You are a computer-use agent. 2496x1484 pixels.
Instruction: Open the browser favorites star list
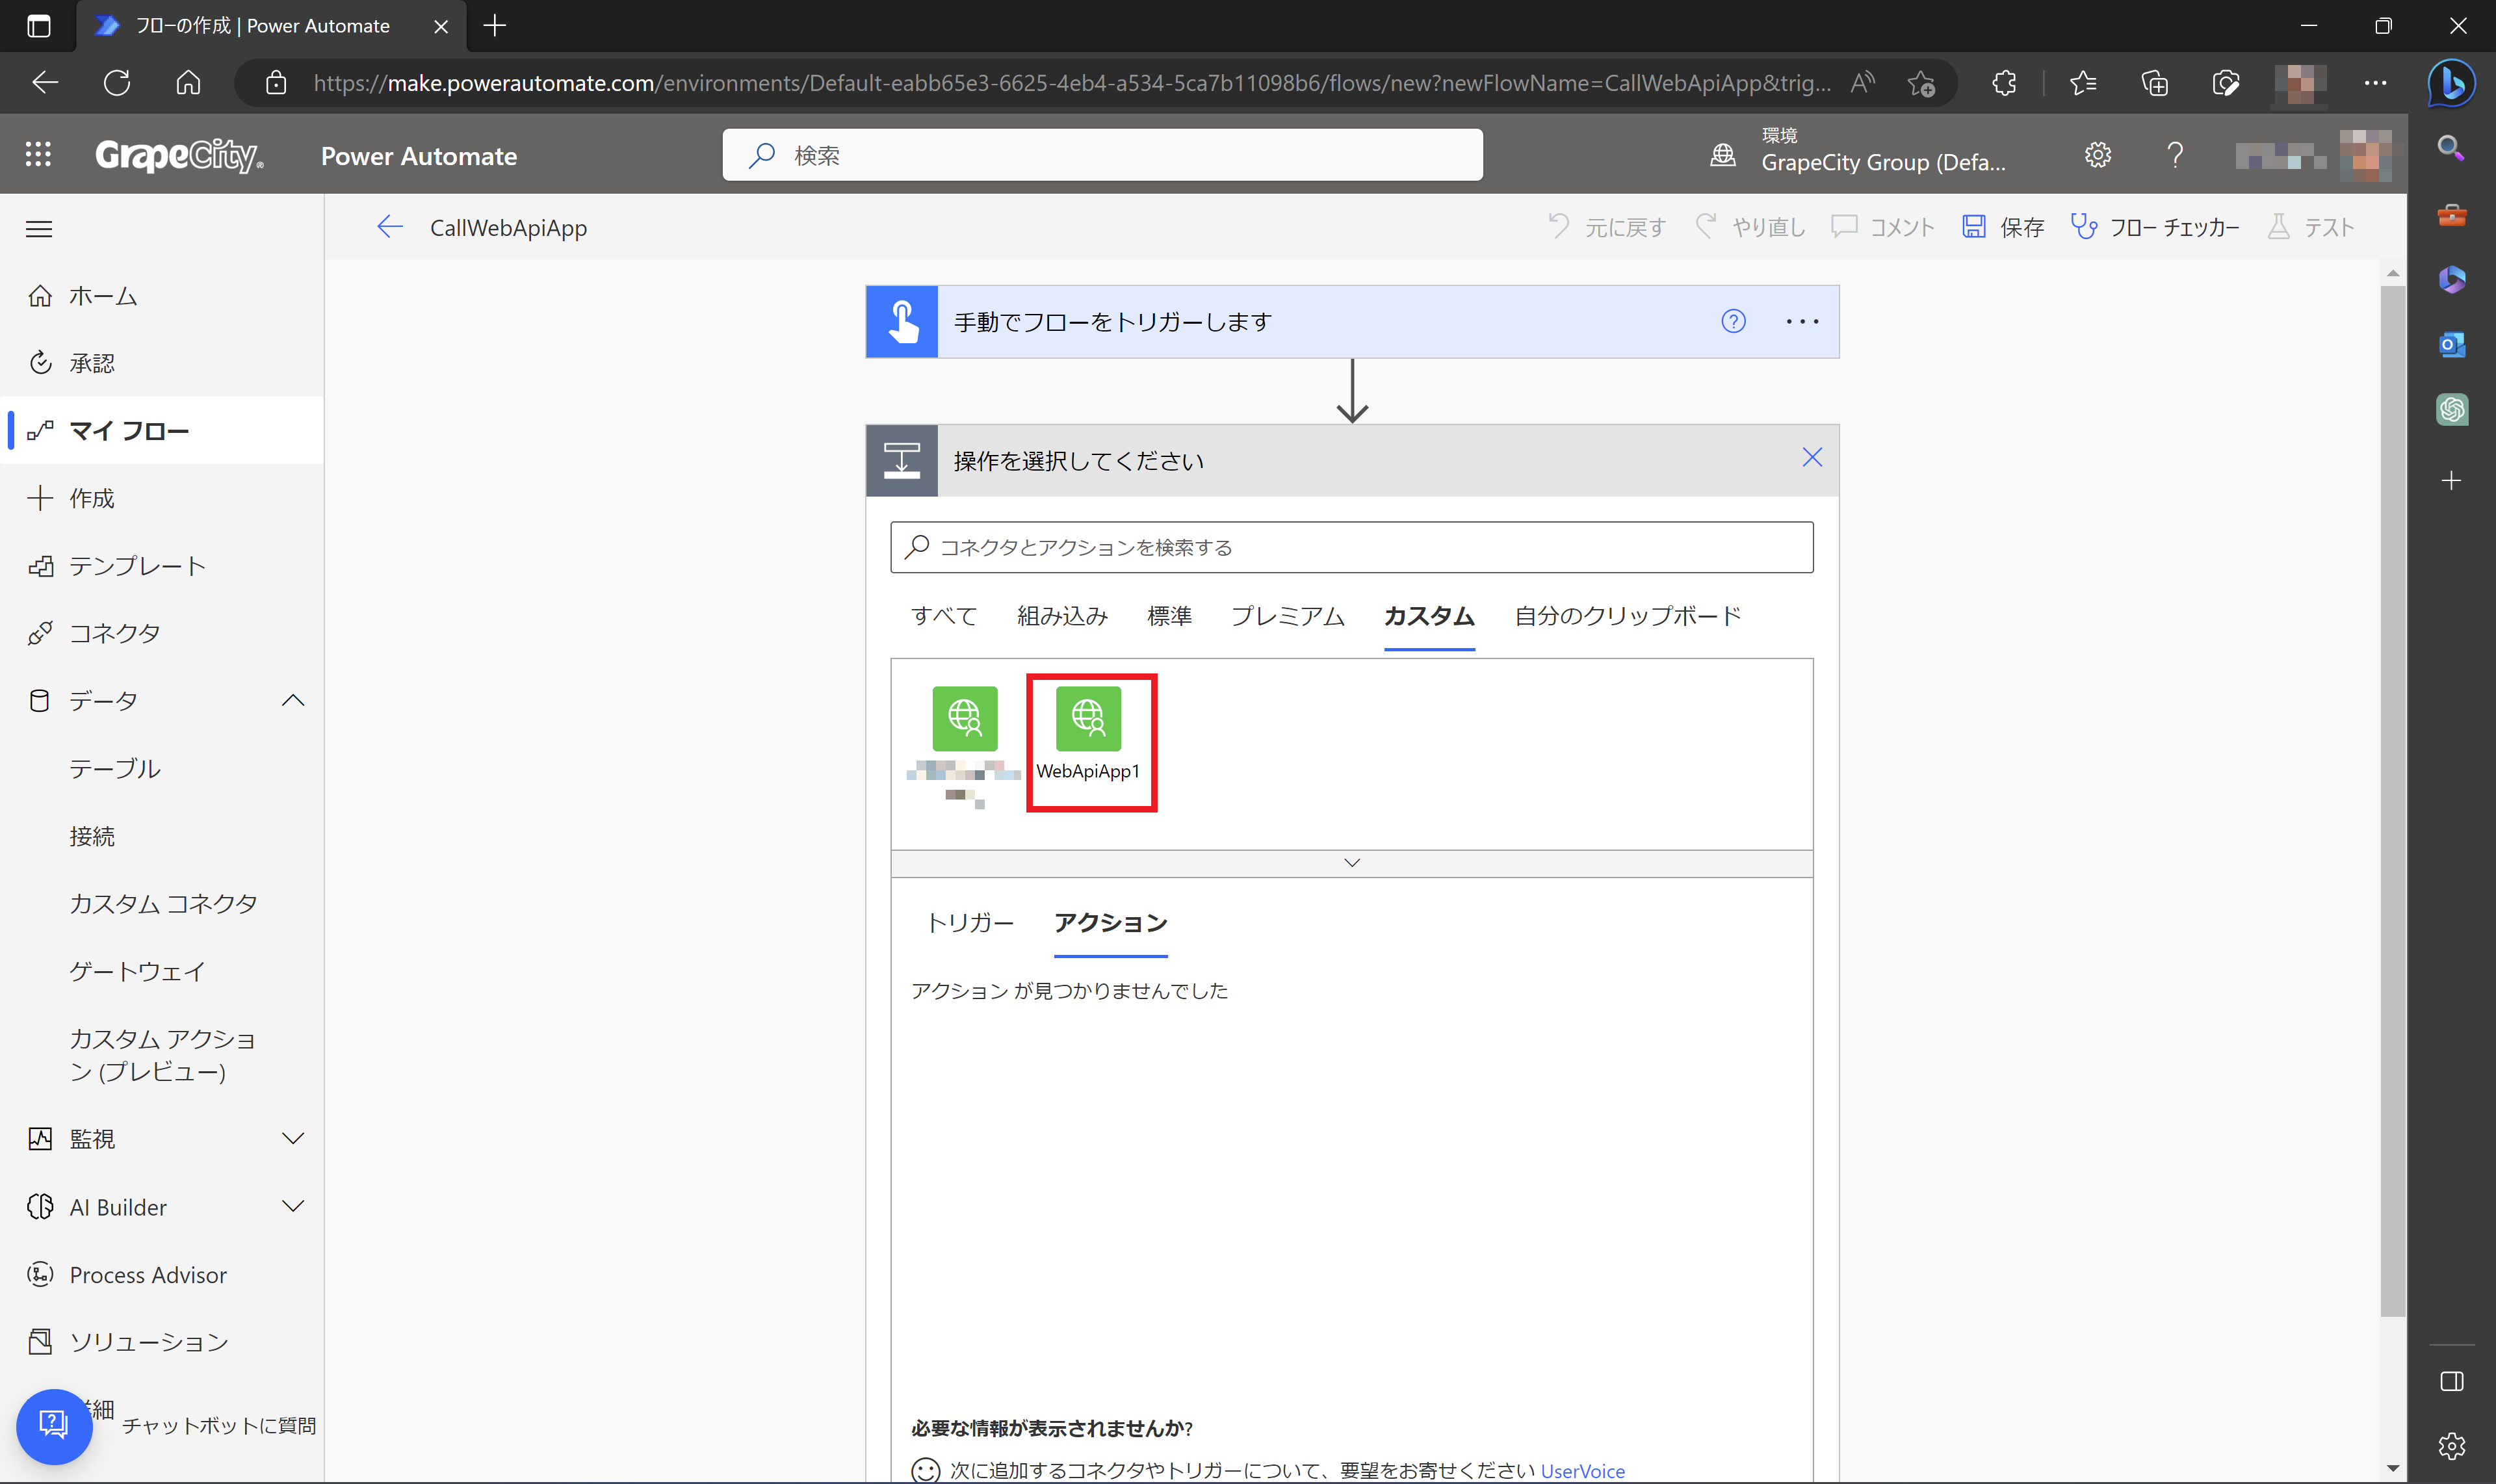pyautogui.click(x=2083, y=82)
